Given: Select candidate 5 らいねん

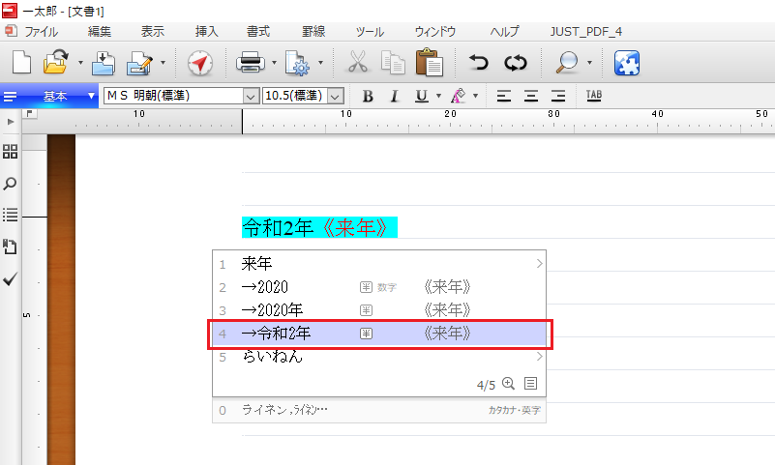Looking at the screenshot, I should pyautogui.click(x=379, y=357).
